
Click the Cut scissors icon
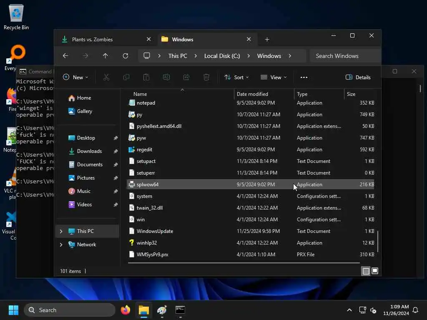tap(106, 77)
